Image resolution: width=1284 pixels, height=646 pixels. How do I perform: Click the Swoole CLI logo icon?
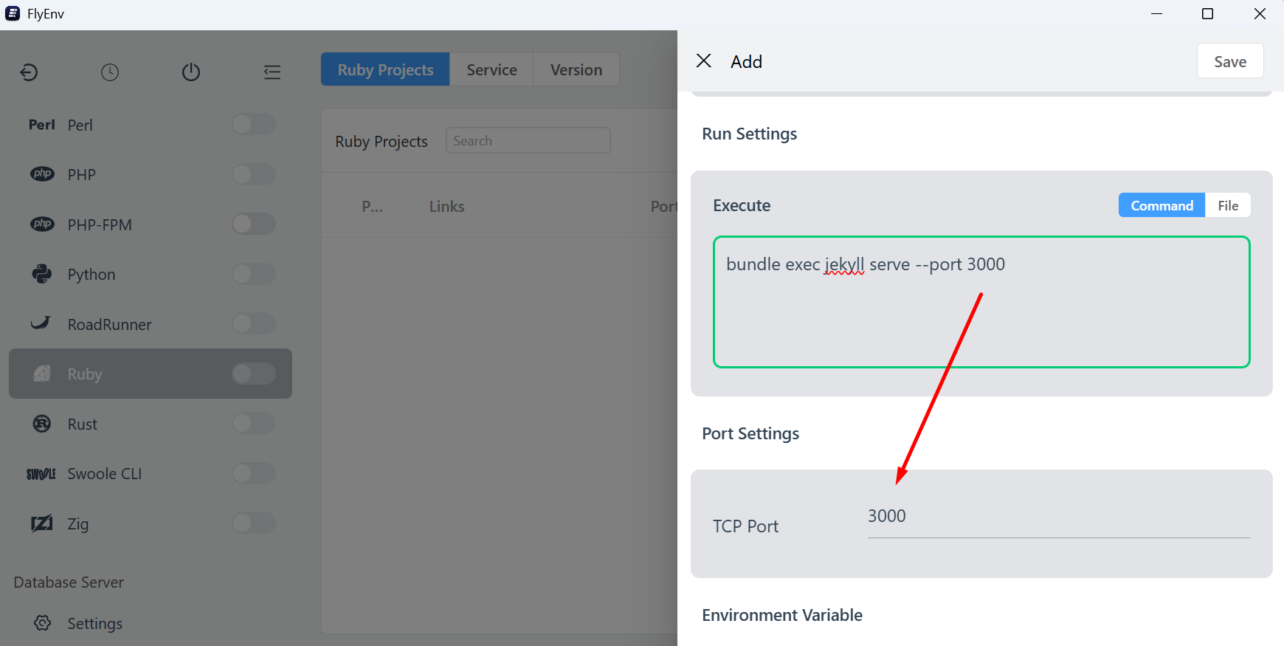click(41, 474)
